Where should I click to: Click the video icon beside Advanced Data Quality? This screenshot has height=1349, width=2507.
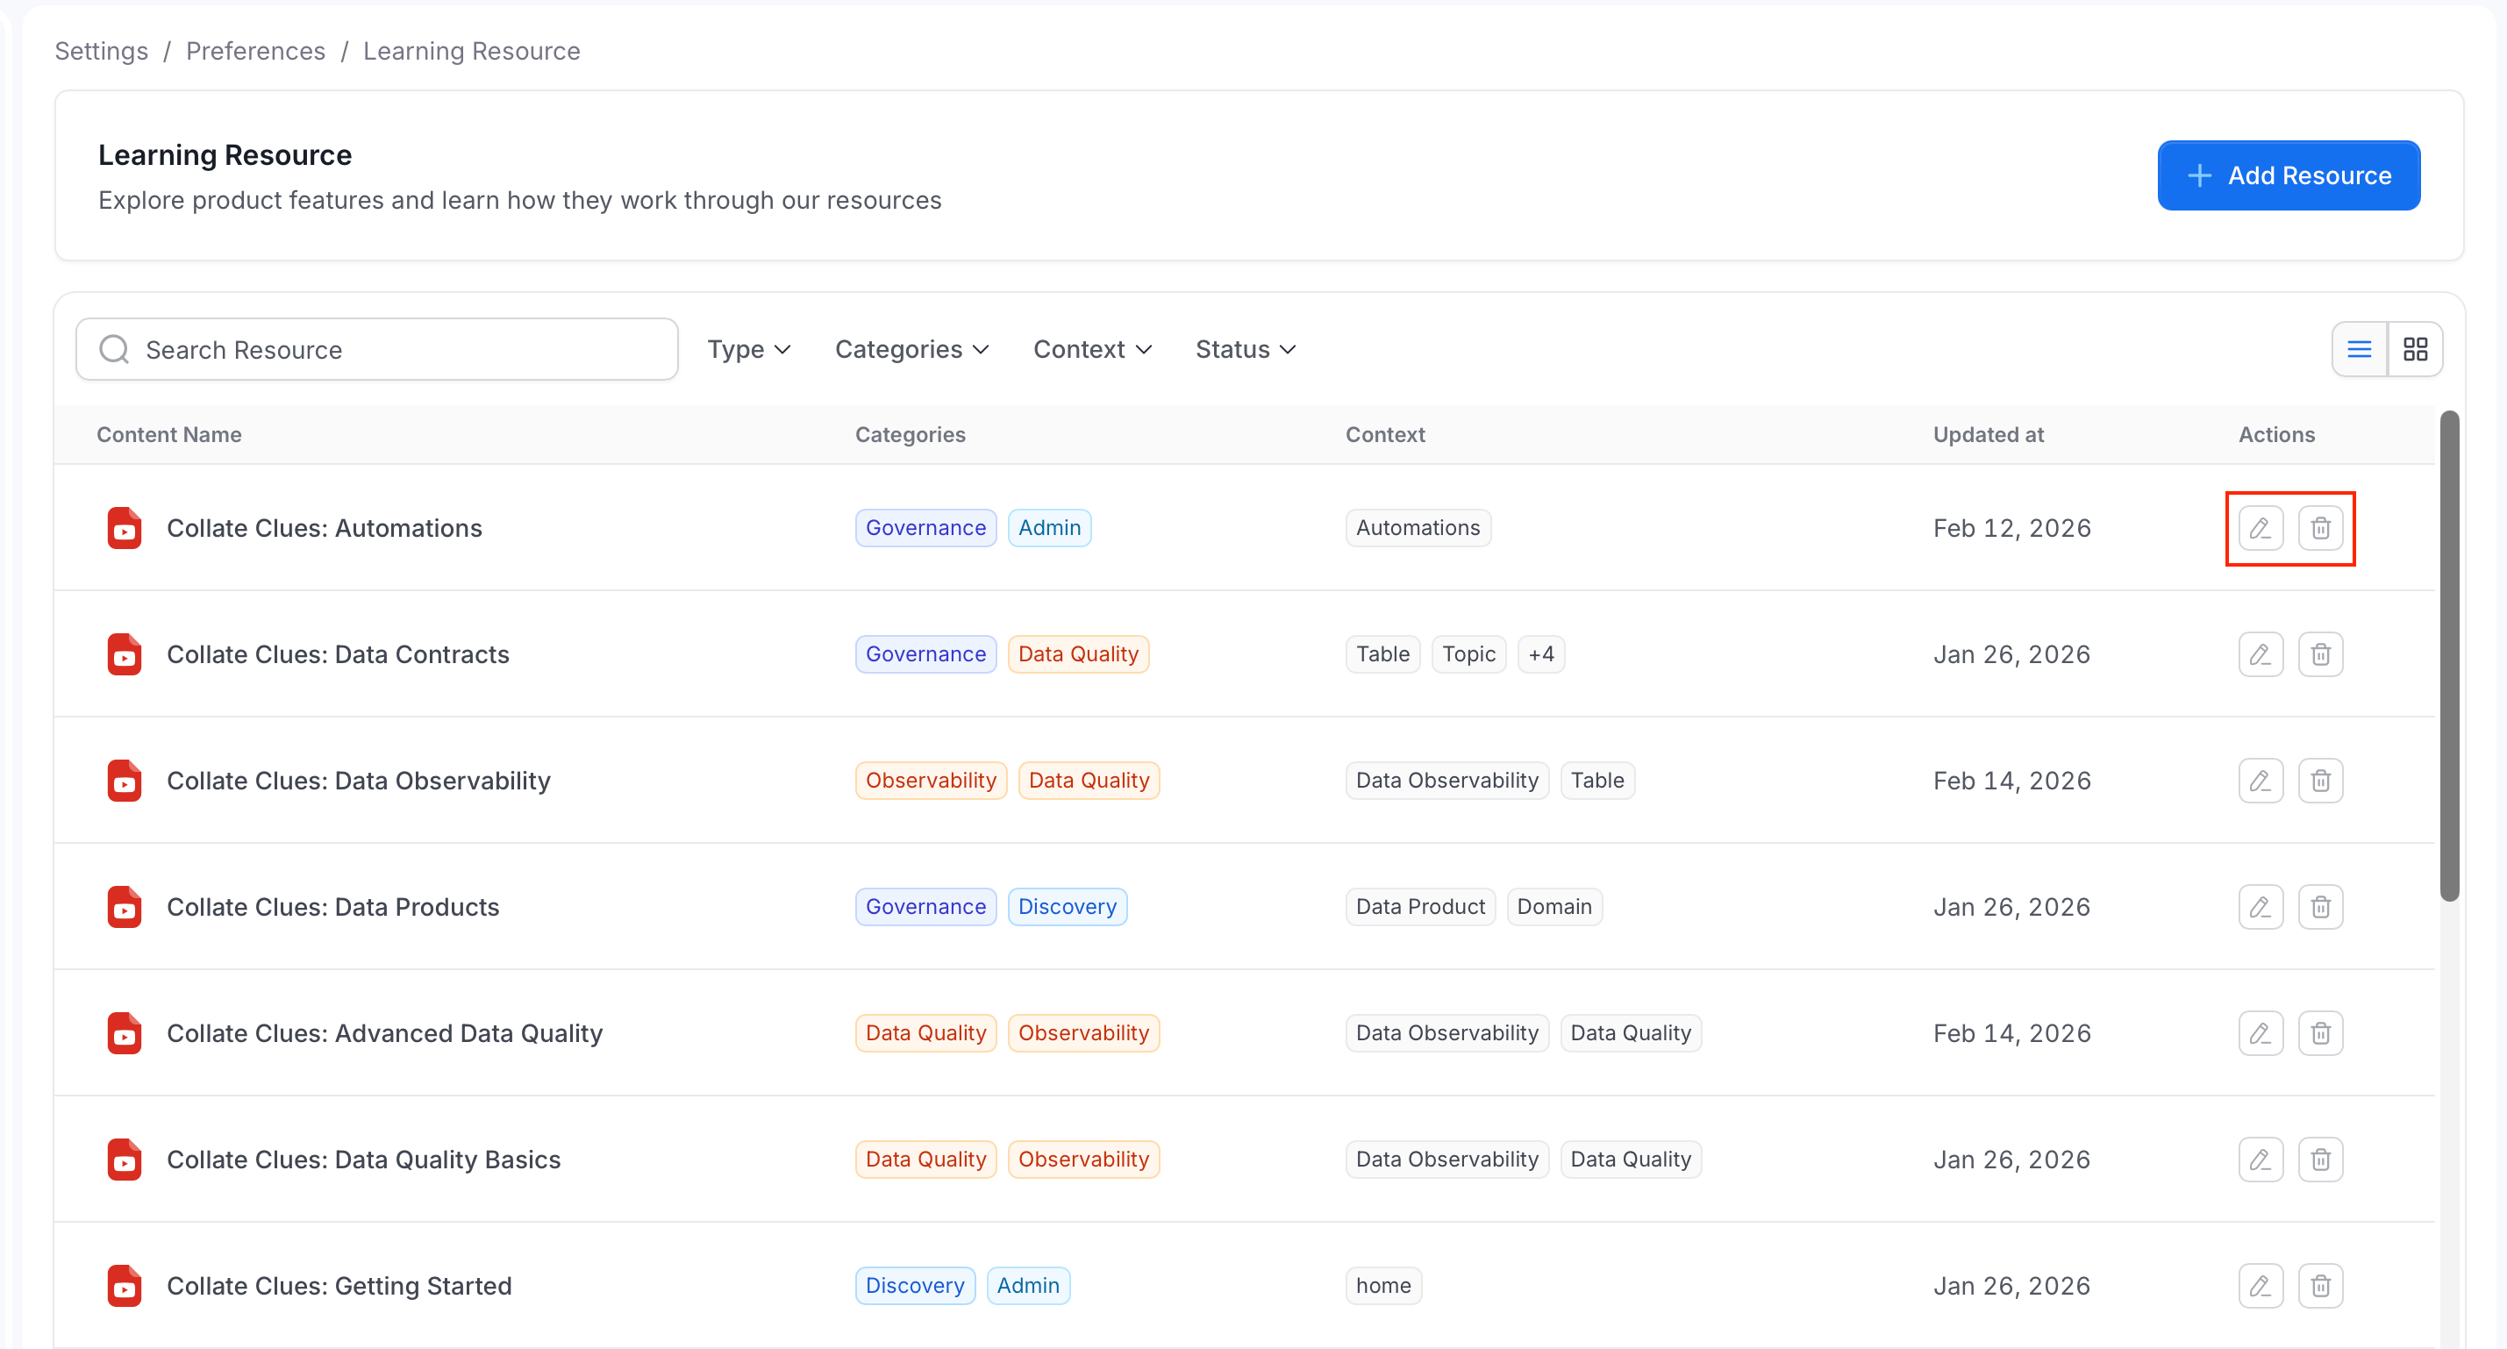124,1033
